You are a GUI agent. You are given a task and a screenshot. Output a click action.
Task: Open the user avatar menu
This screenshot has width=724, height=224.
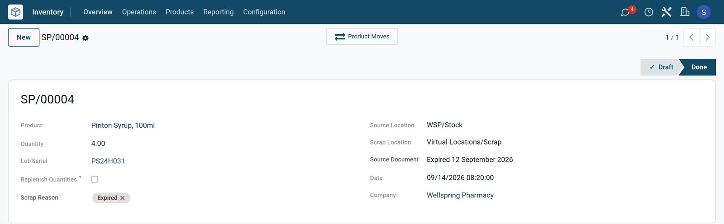pyautogui.click(x=704, y=12)
